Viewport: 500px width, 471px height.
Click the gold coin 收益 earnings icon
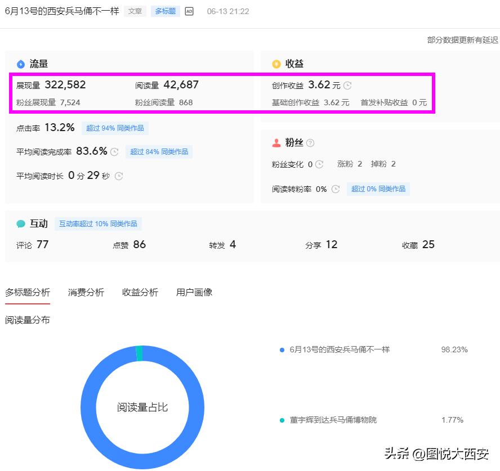(276, 64)
